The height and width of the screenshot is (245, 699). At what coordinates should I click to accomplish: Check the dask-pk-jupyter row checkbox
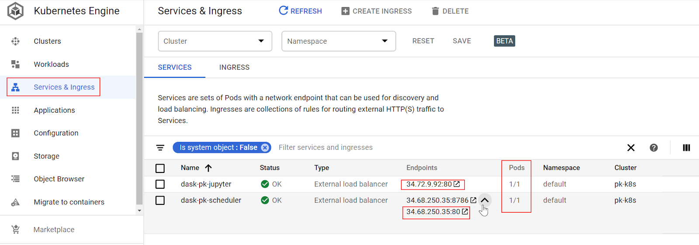[160, 184]
